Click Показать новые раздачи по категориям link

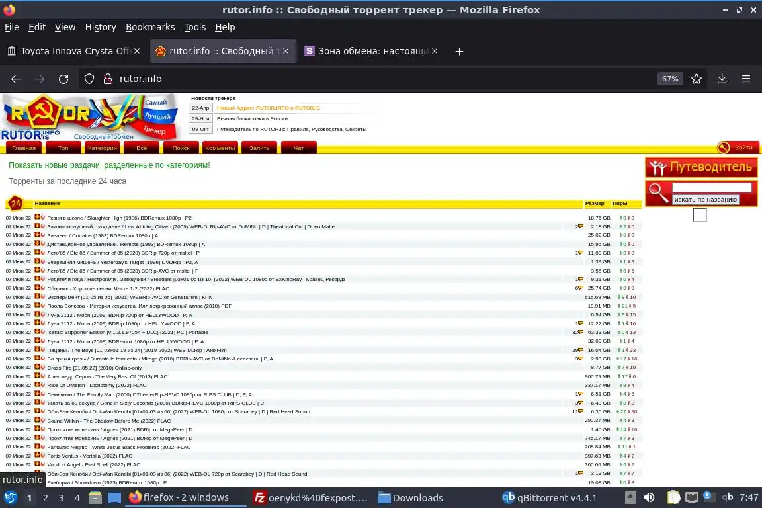[x=109, y=165]
